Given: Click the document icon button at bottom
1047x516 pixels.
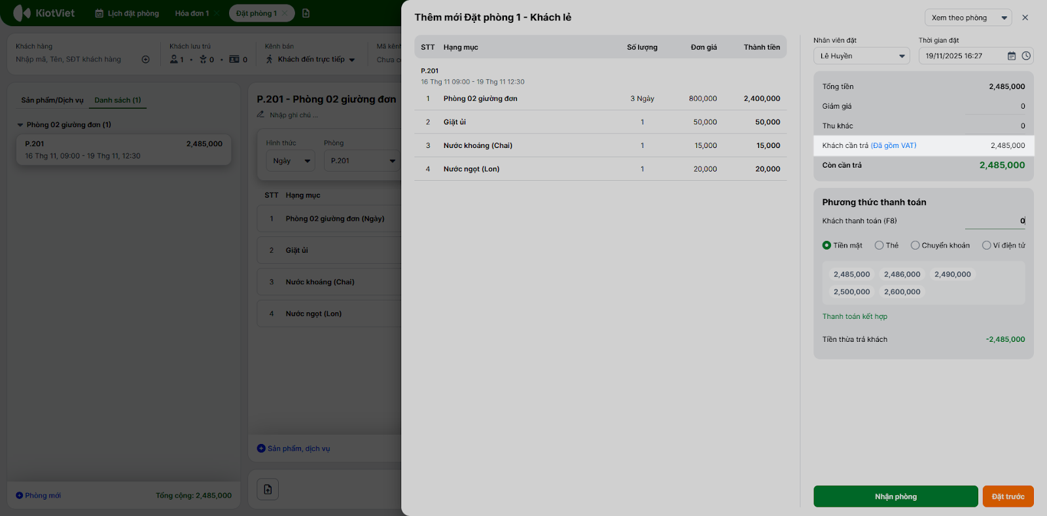Looking at the screenshot, I should [268, 489].
